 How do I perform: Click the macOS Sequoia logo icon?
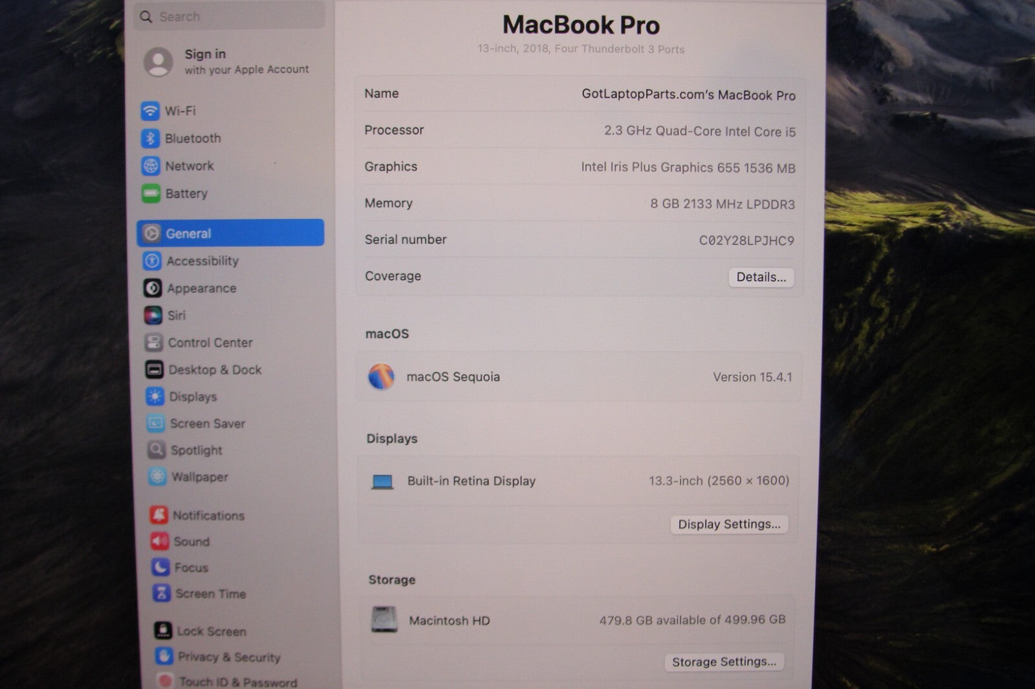click(381, 377)
